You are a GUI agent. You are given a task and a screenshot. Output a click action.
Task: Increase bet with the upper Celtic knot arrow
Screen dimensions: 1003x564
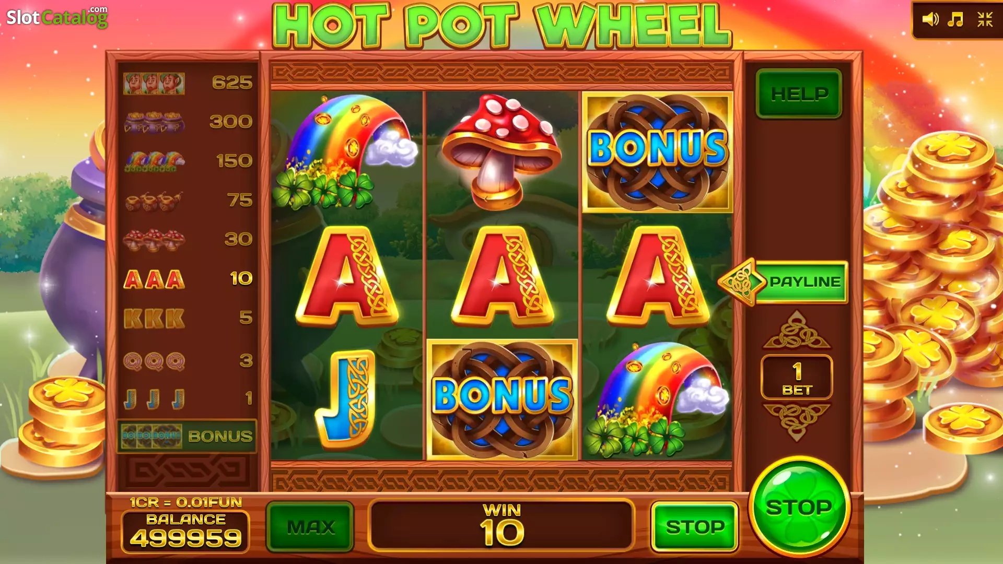tap(797, 330)
